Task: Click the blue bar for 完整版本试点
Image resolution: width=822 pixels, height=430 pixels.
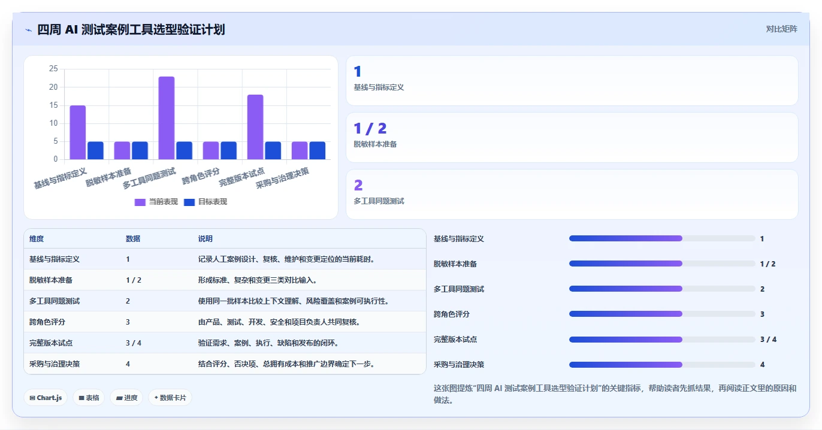Action: [x=273, y=150]
